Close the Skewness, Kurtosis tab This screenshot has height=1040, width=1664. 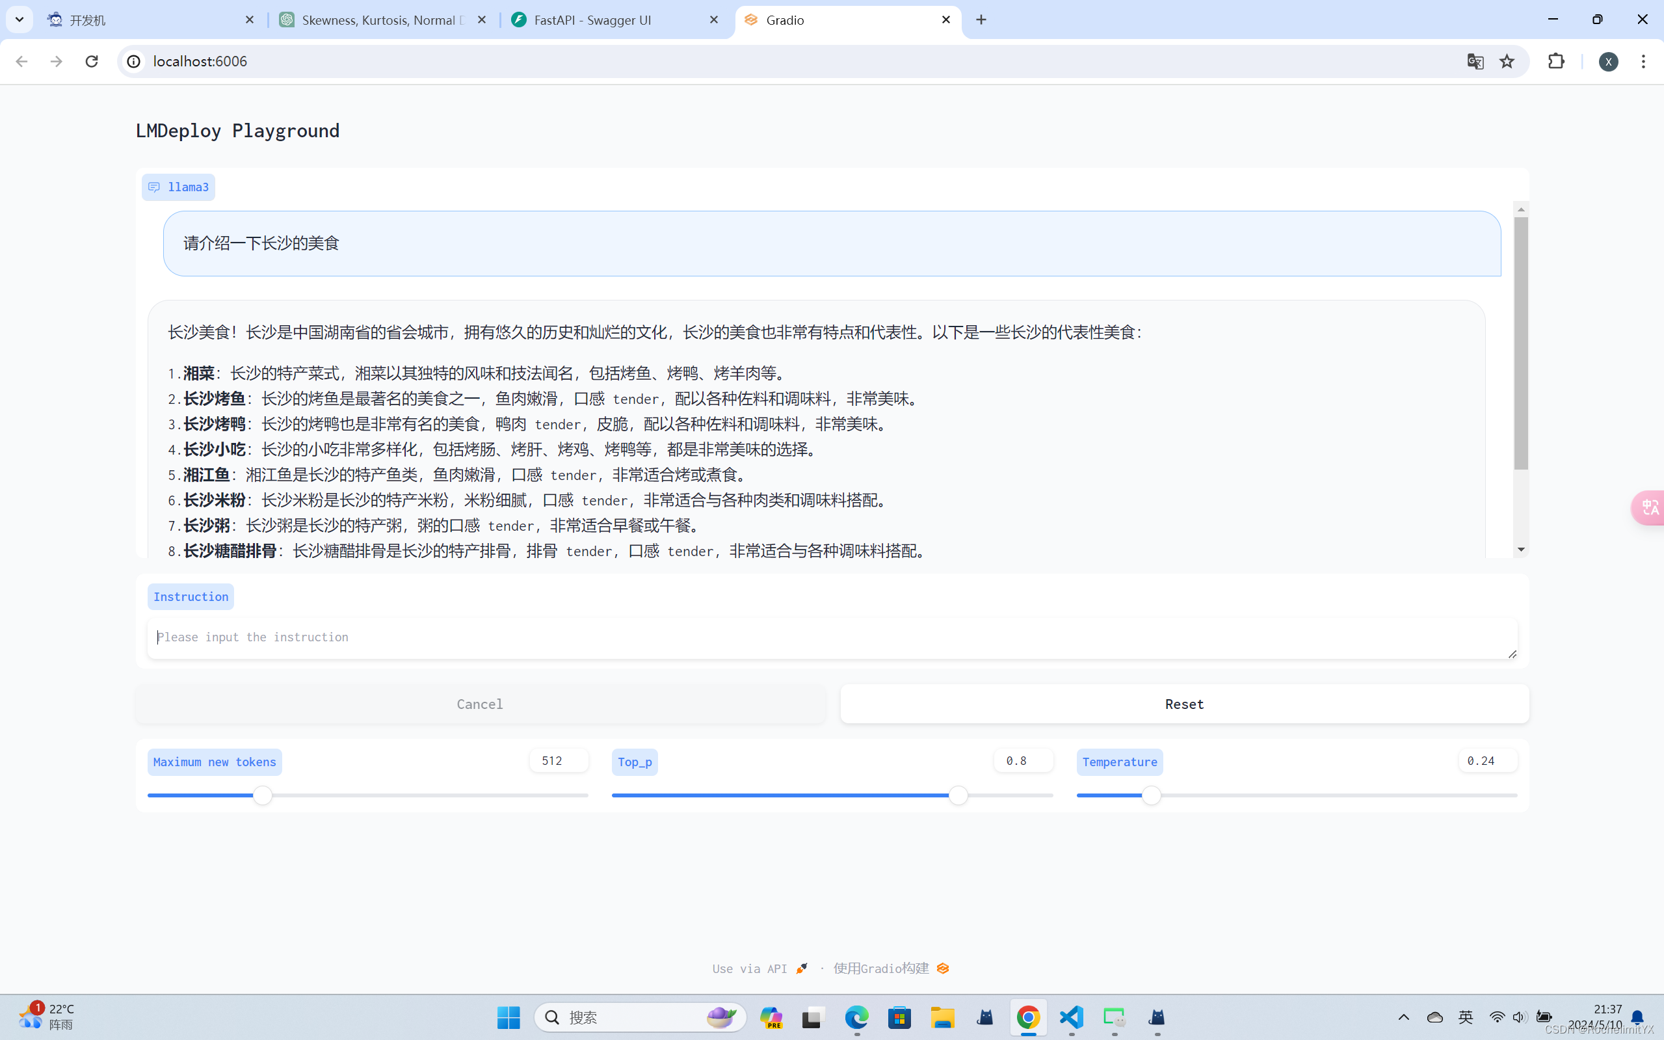482,20
